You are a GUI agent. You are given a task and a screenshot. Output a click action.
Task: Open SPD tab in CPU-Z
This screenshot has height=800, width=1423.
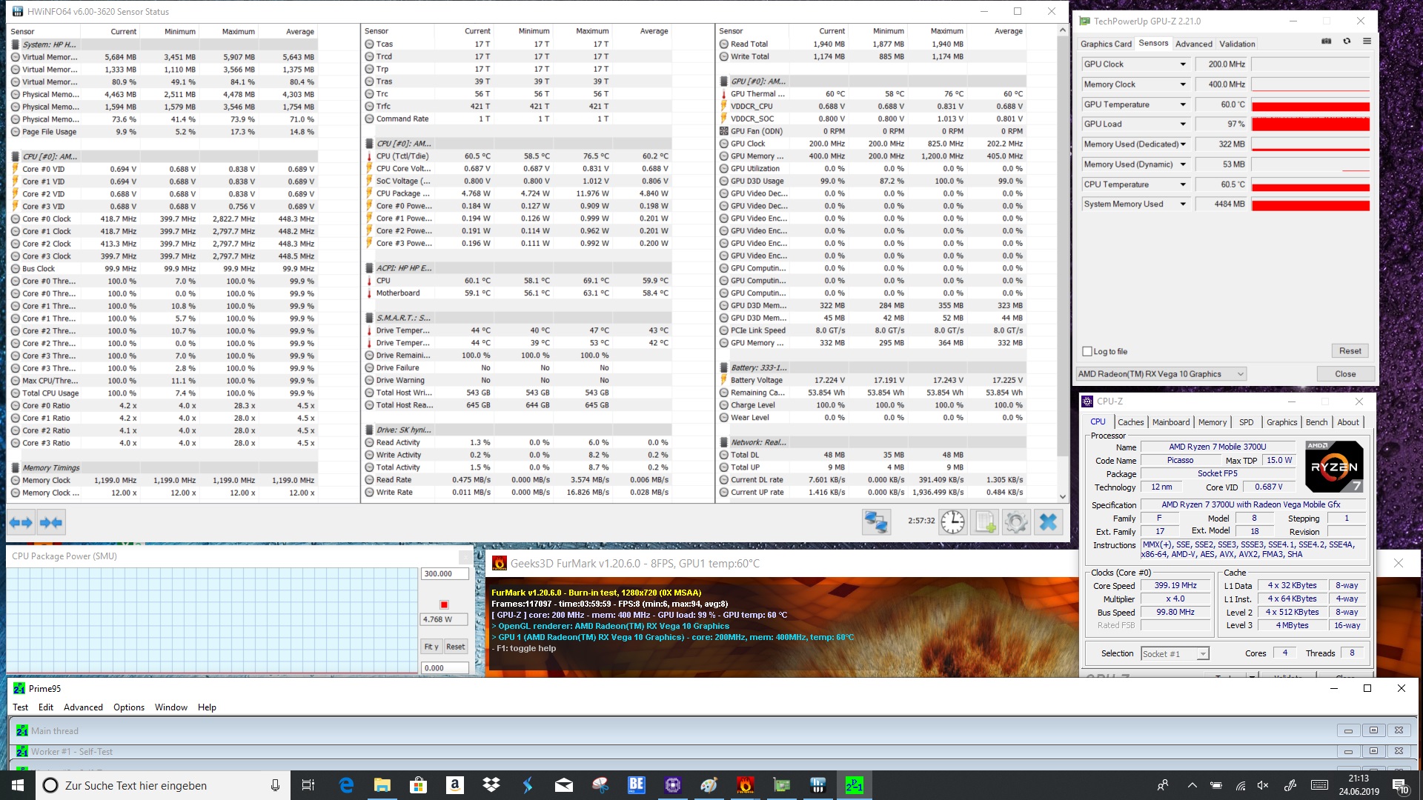click(x=1247, y=422)
